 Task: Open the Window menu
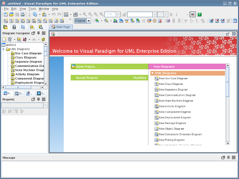point(44,9)
